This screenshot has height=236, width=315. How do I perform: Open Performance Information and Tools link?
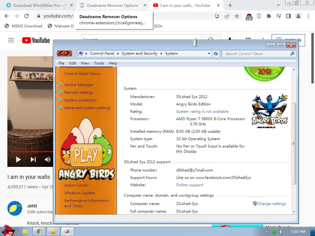87,203
